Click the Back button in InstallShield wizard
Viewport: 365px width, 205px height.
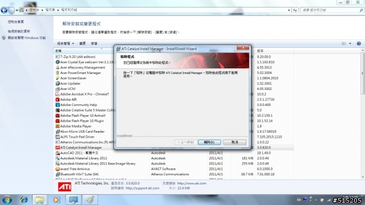pyautogui.click(x=185, y=142)
